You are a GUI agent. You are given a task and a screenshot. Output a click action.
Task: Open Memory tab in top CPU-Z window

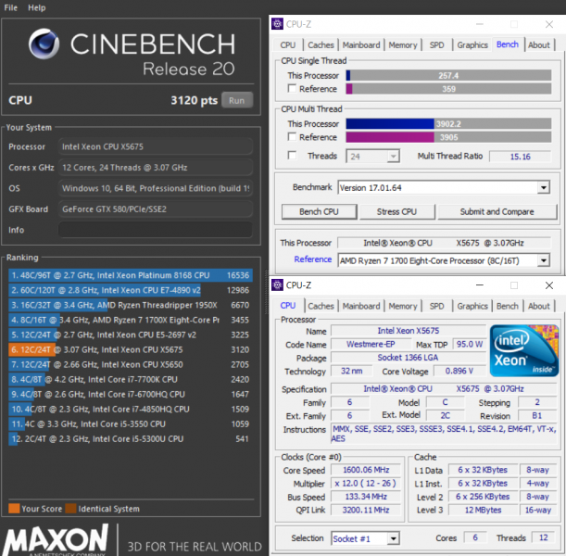pyautogui.click(x=403, y=45)
